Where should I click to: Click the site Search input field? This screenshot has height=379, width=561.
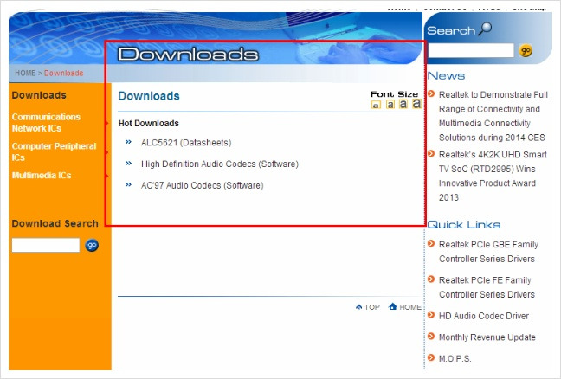(471, 50)
